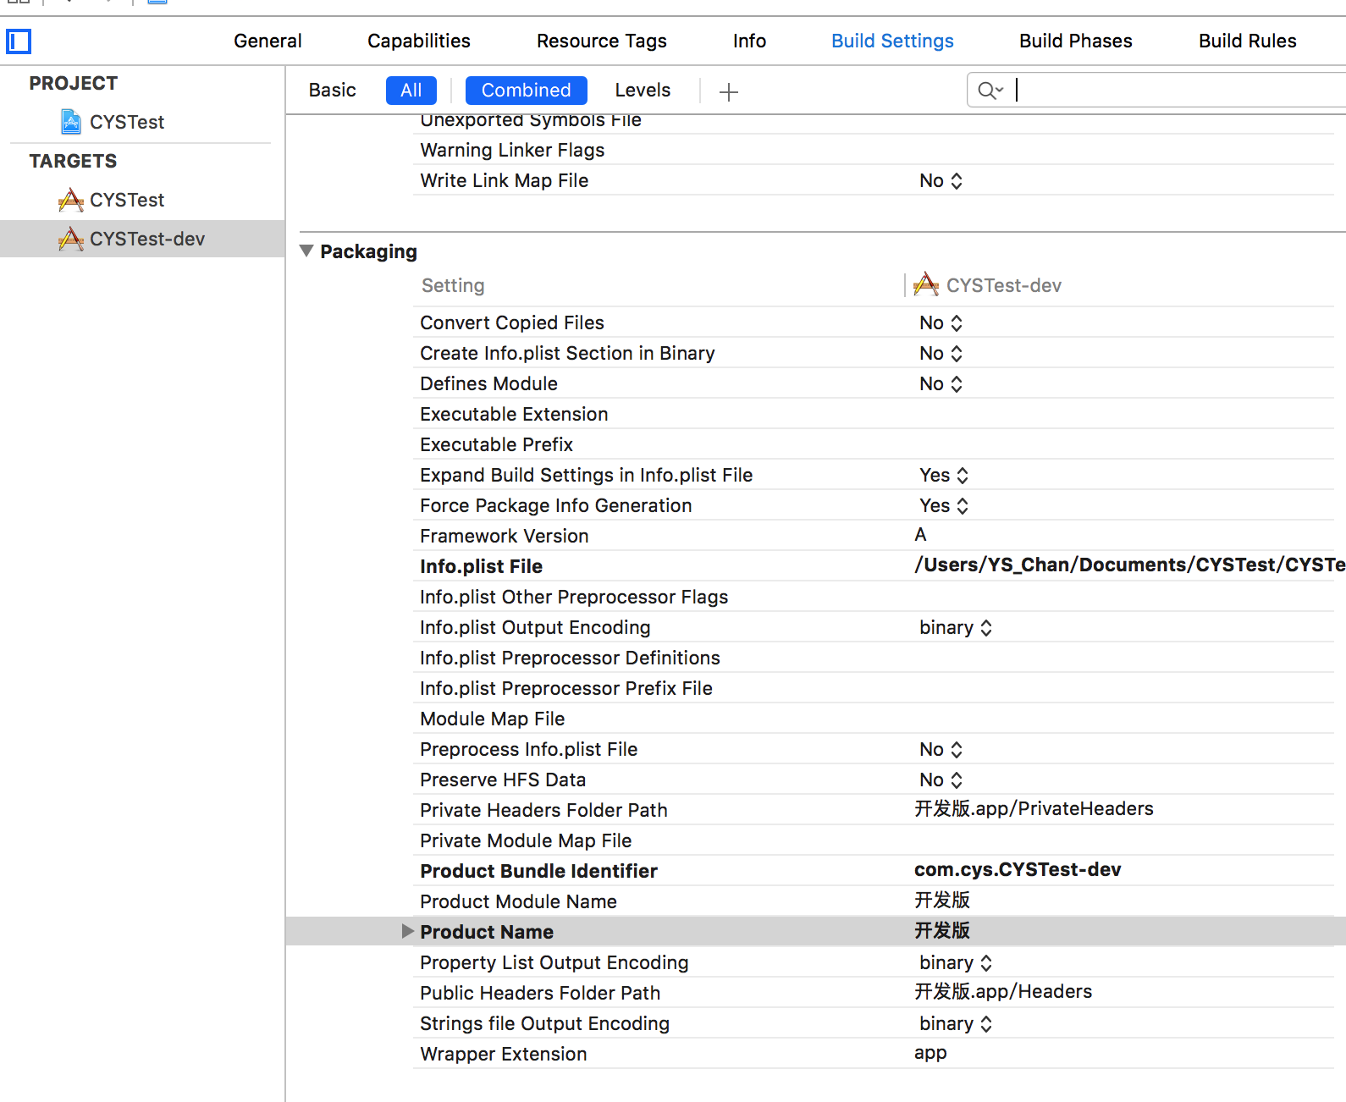Select the Build Settings tab
This screenshot has height=1102, width=1346.
pos(892,41)
